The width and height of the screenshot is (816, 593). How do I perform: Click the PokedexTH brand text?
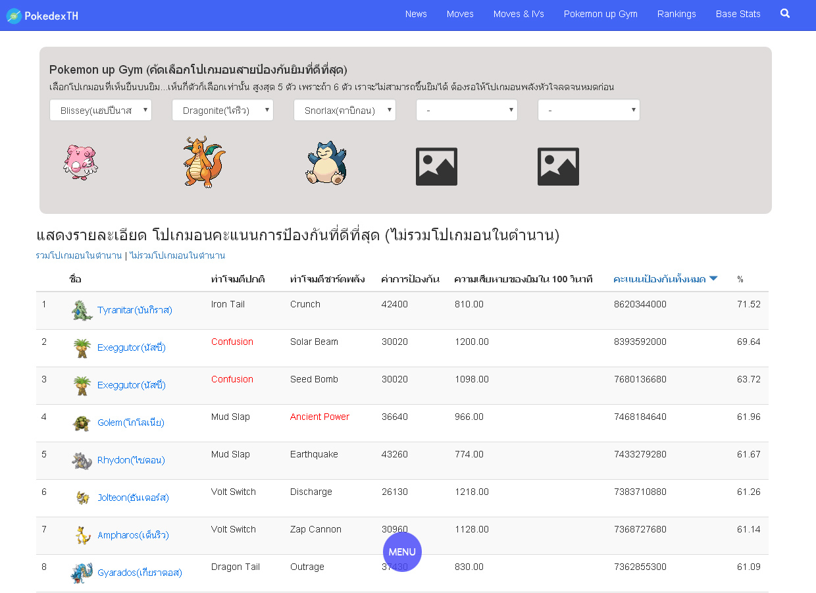click(51, 16)
